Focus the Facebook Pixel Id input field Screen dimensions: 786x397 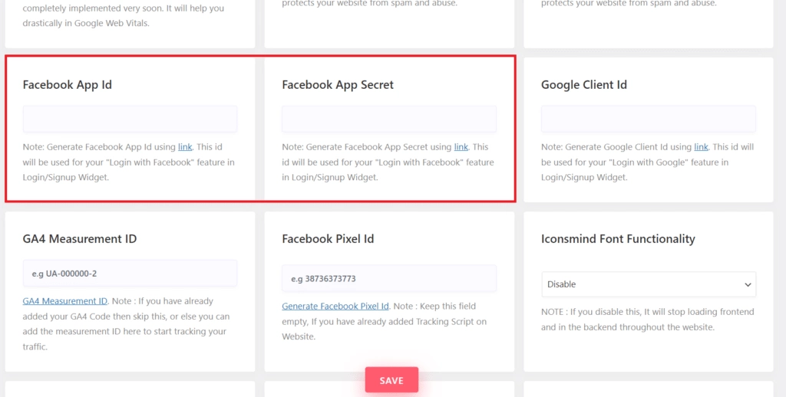click(x=388, y=278)
